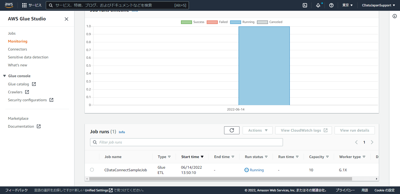Go to next page of job runs
400x194 pixels.
coord(372,142)
